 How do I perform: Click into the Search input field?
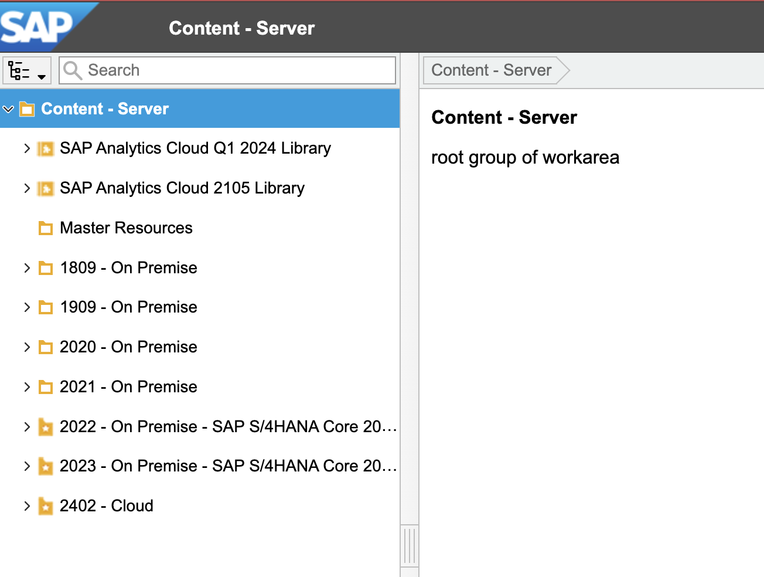click(227, 70)
